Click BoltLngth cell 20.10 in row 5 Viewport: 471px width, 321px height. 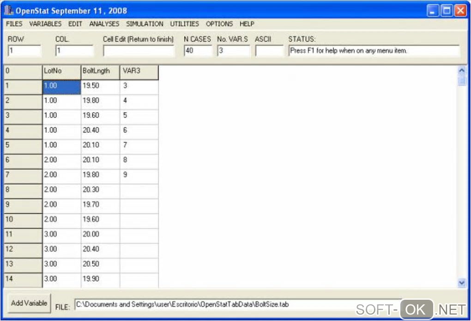(x=100, y=147)
